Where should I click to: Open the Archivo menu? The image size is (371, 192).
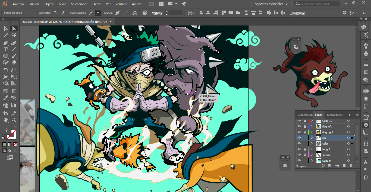click(18, 4)
